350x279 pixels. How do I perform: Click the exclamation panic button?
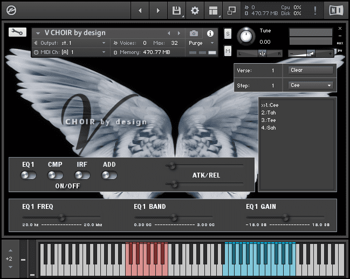[315, 10]
